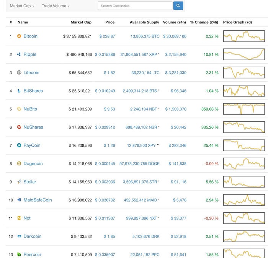Click the Nxt logo icon
Viewport: 268px width, 258px height.
19,218
